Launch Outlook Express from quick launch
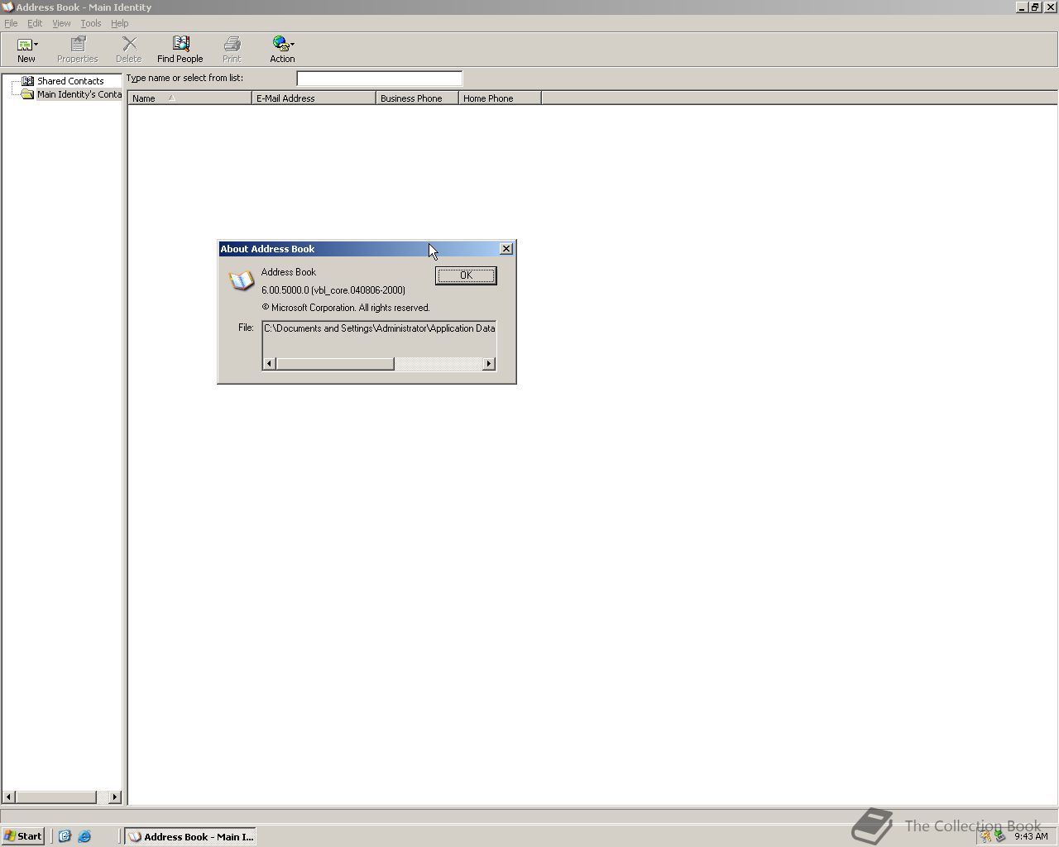The width and height of the screenshot is (1059, 847). 65,836
